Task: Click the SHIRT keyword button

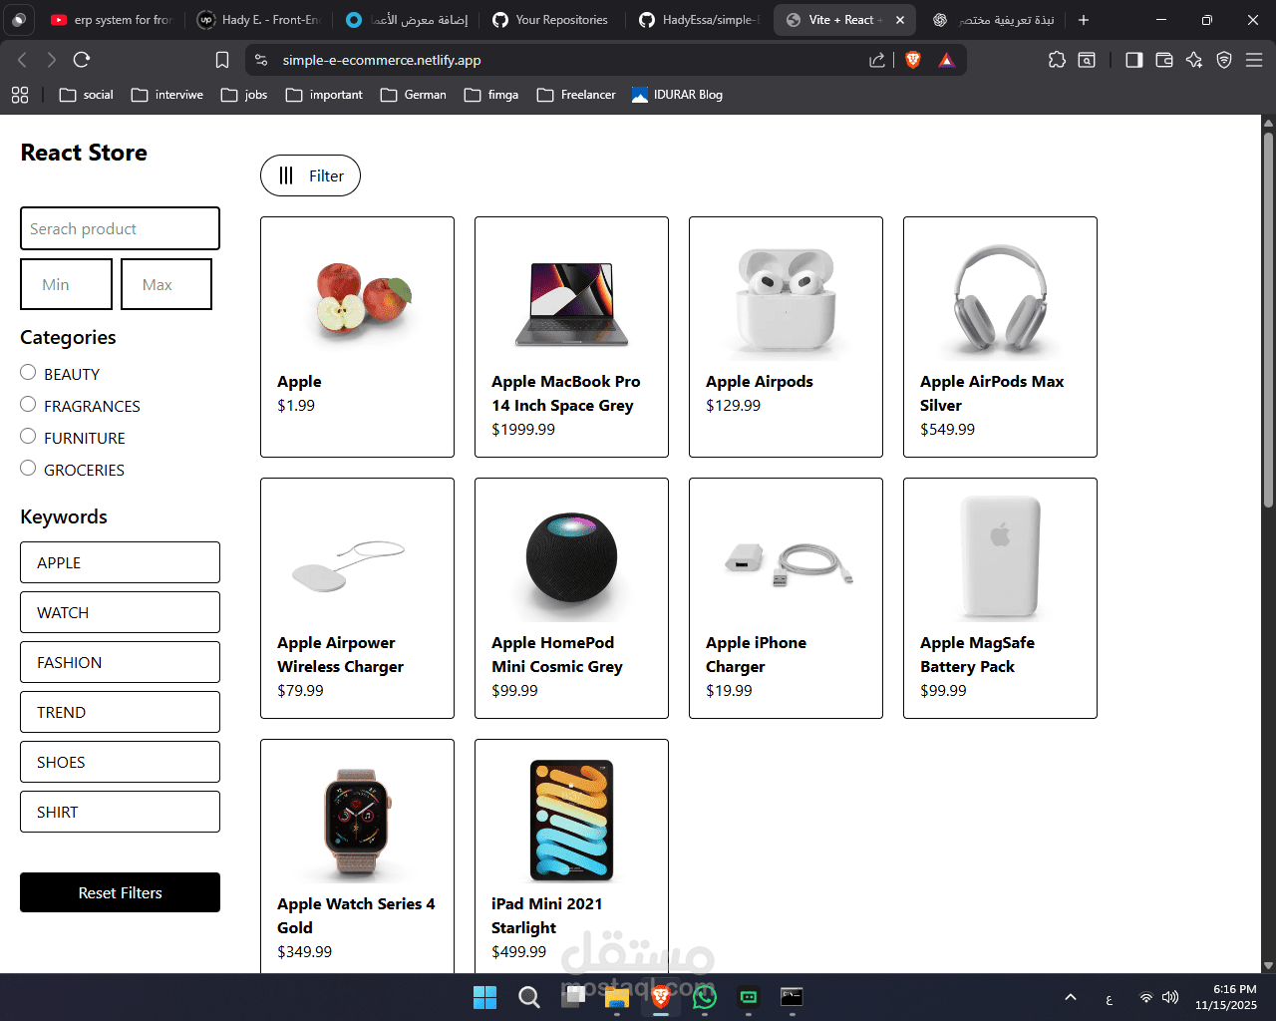Action: pos(120,812)
